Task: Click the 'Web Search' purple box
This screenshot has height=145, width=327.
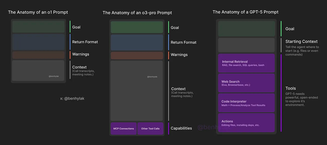Action: 247,83
